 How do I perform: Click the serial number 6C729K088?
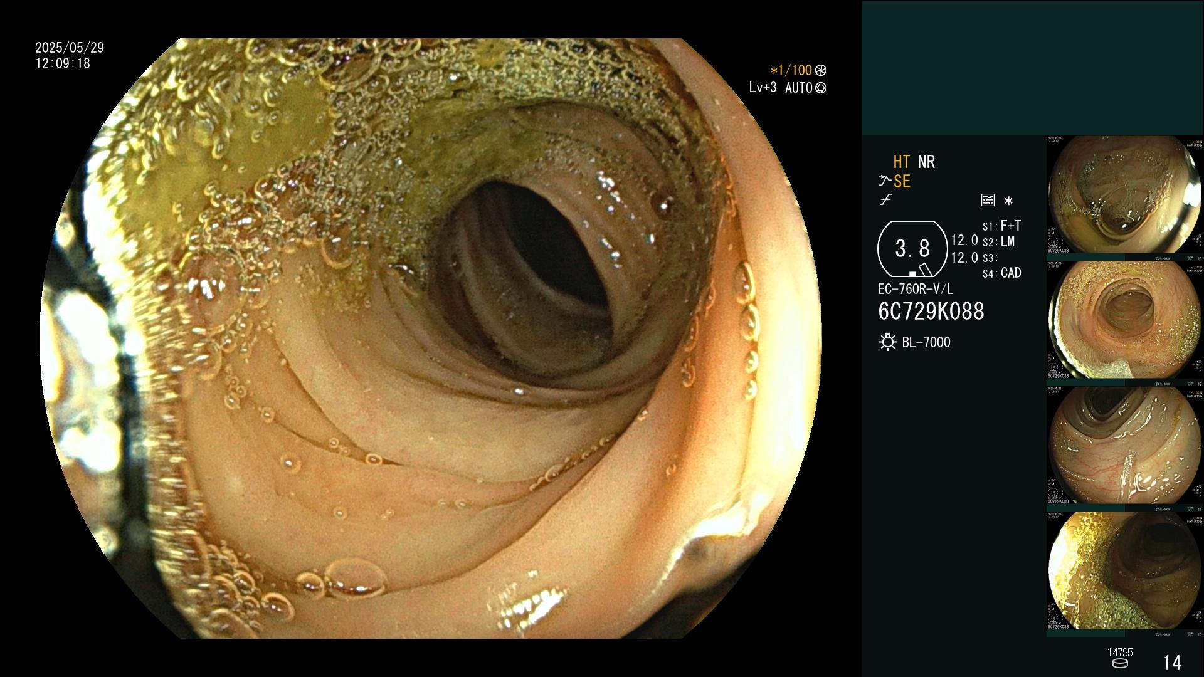coord(931,312)
